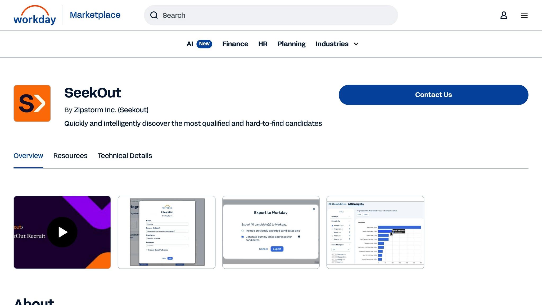Play the SeekOut Recruit video
The image size is (542, 305).
pyautogui.click(x=62, y=232)
